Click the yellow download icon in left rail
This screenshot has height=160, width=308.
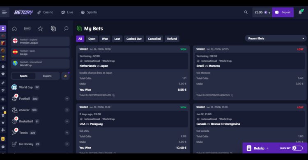point(3,139)
